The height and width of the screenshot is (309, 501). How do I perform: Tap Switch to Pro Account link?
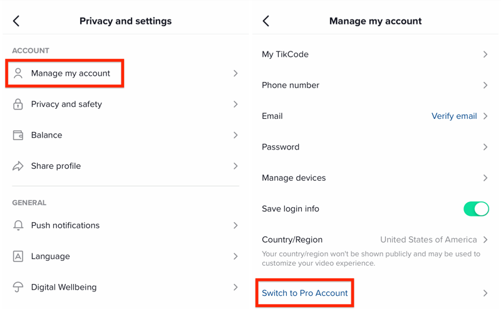click(x=305, y=293)
